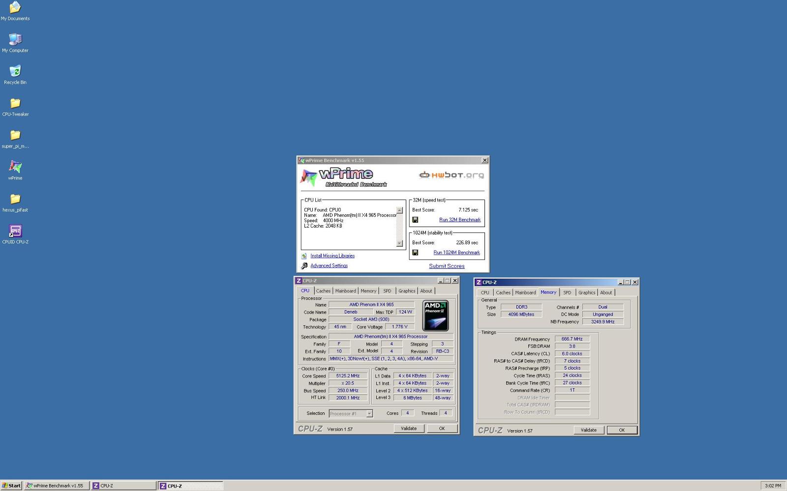This screenshot has width=787, height=491.
Task: Select the hexus_pifast folder icon
Action: [15, 199]
